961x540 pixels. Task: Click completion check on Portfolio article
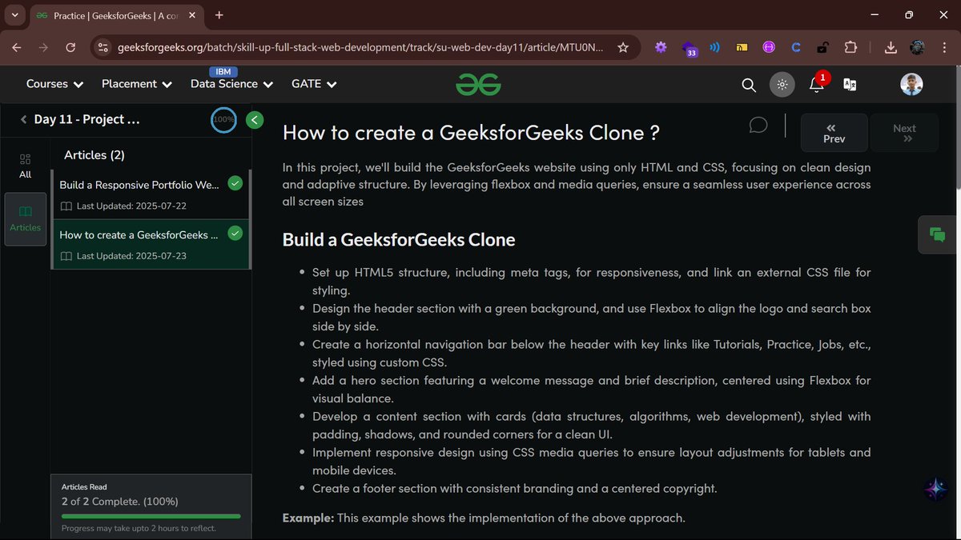(235, 184)
